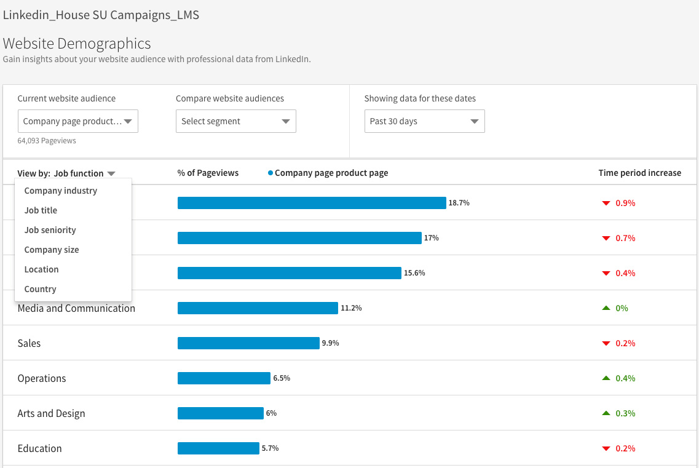Click the Education row label
The height and width of the screenshot is (468, 699).
pos(40,448)
